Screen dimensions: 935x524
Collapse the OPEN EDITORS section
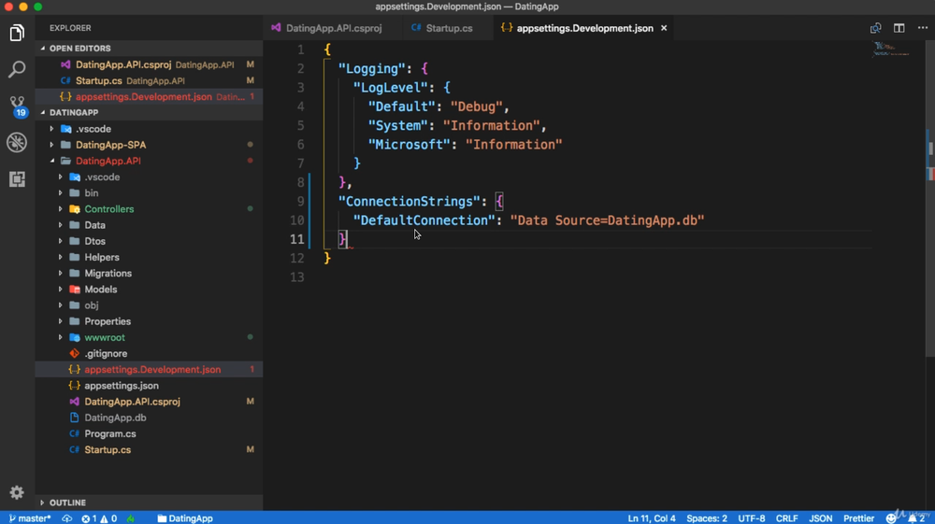click(149, 49)
